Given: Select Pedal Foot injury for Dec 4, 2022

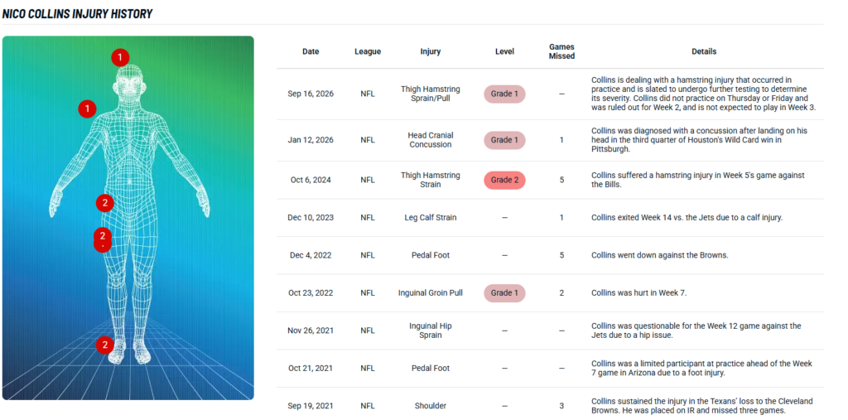Looking at the screenshot, I should [x=431, y=255].
